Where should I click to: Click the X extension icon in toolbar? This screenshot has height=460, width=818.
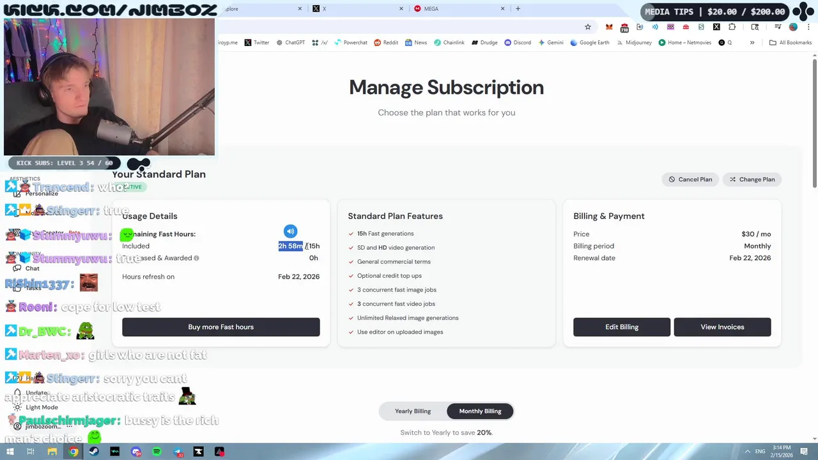716,27
